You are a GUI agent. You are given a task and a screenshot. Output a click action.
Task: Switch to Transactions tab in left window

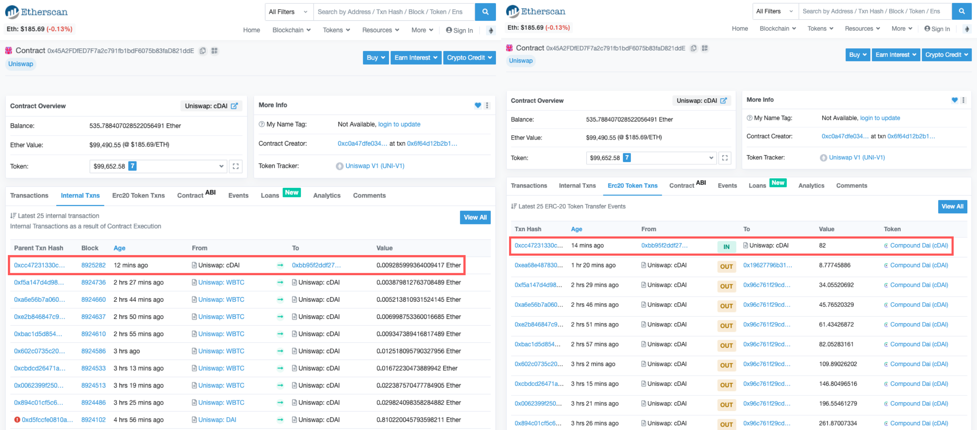[x=29, y=196]
